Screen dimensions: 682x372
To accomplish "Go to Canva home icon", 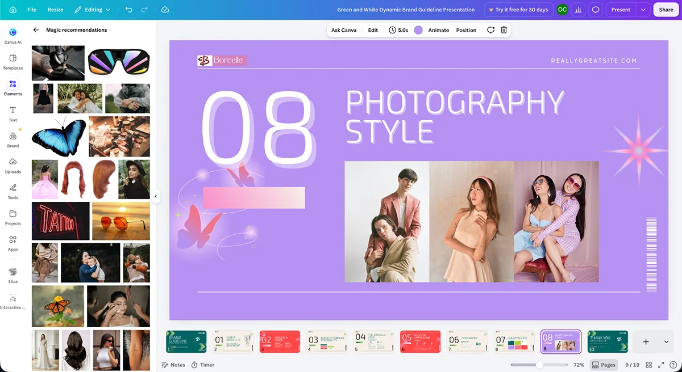I will [13, 10].
